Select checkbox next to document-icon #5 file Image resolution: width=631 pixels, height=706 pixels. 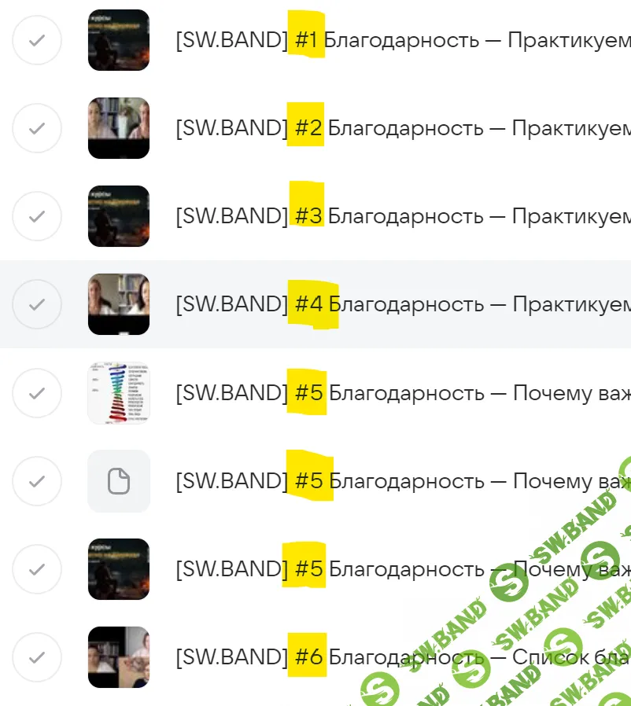pyautogui.click(x=37, y=481)
